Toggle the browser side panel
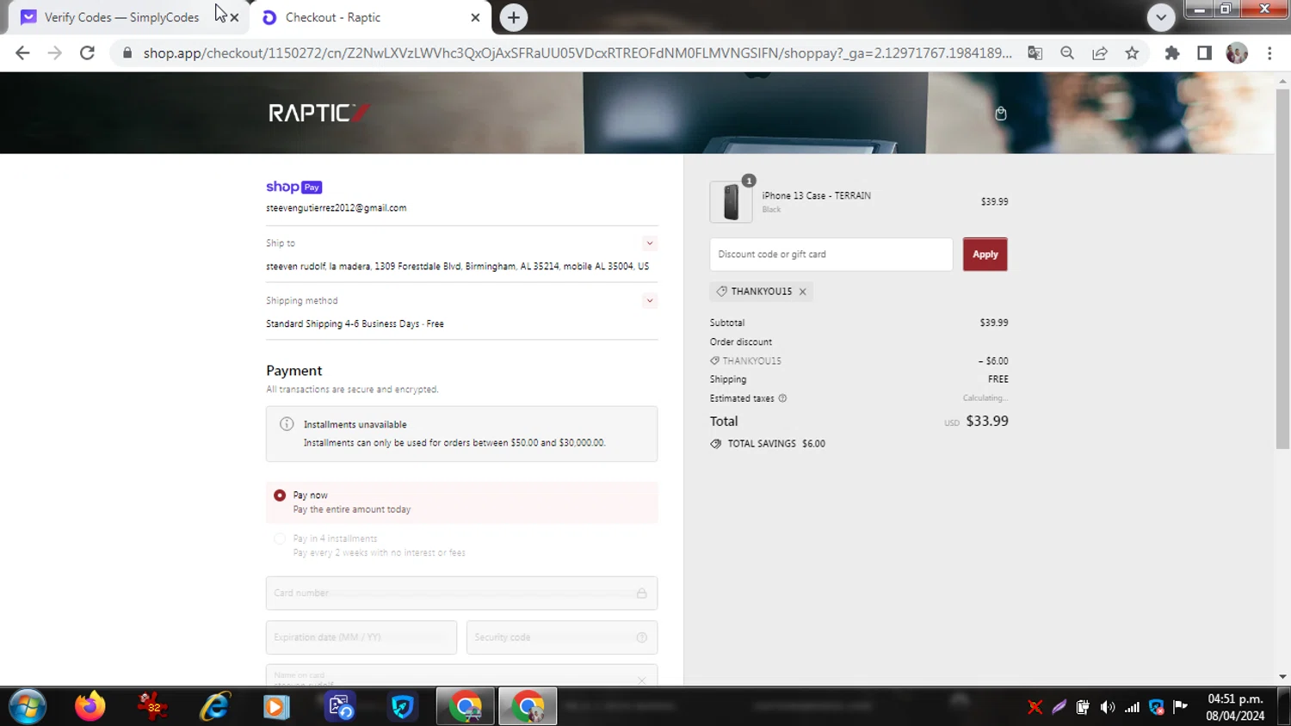The width and height of the screenshot is (1291, 726). click(x=1204, y=53)
